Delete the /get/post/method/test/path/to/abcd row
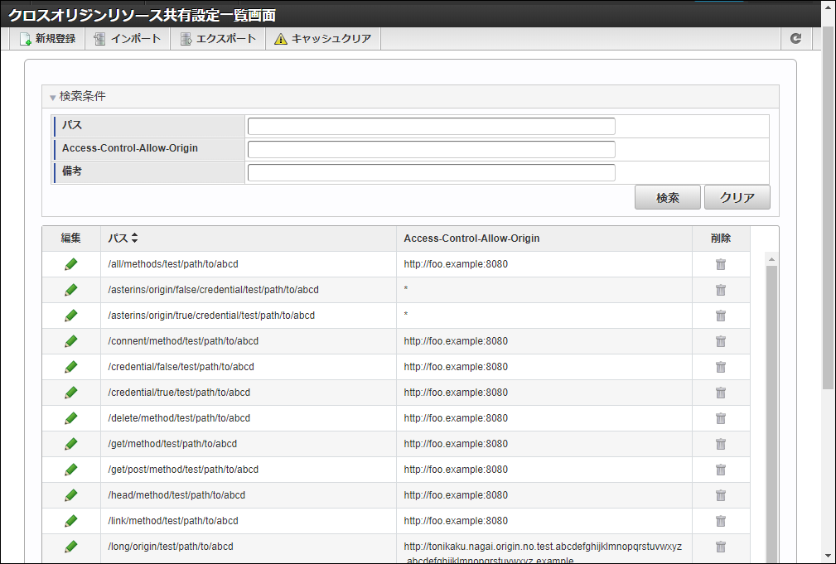This screenshot has width=836, height=564. tap(721, 470)
